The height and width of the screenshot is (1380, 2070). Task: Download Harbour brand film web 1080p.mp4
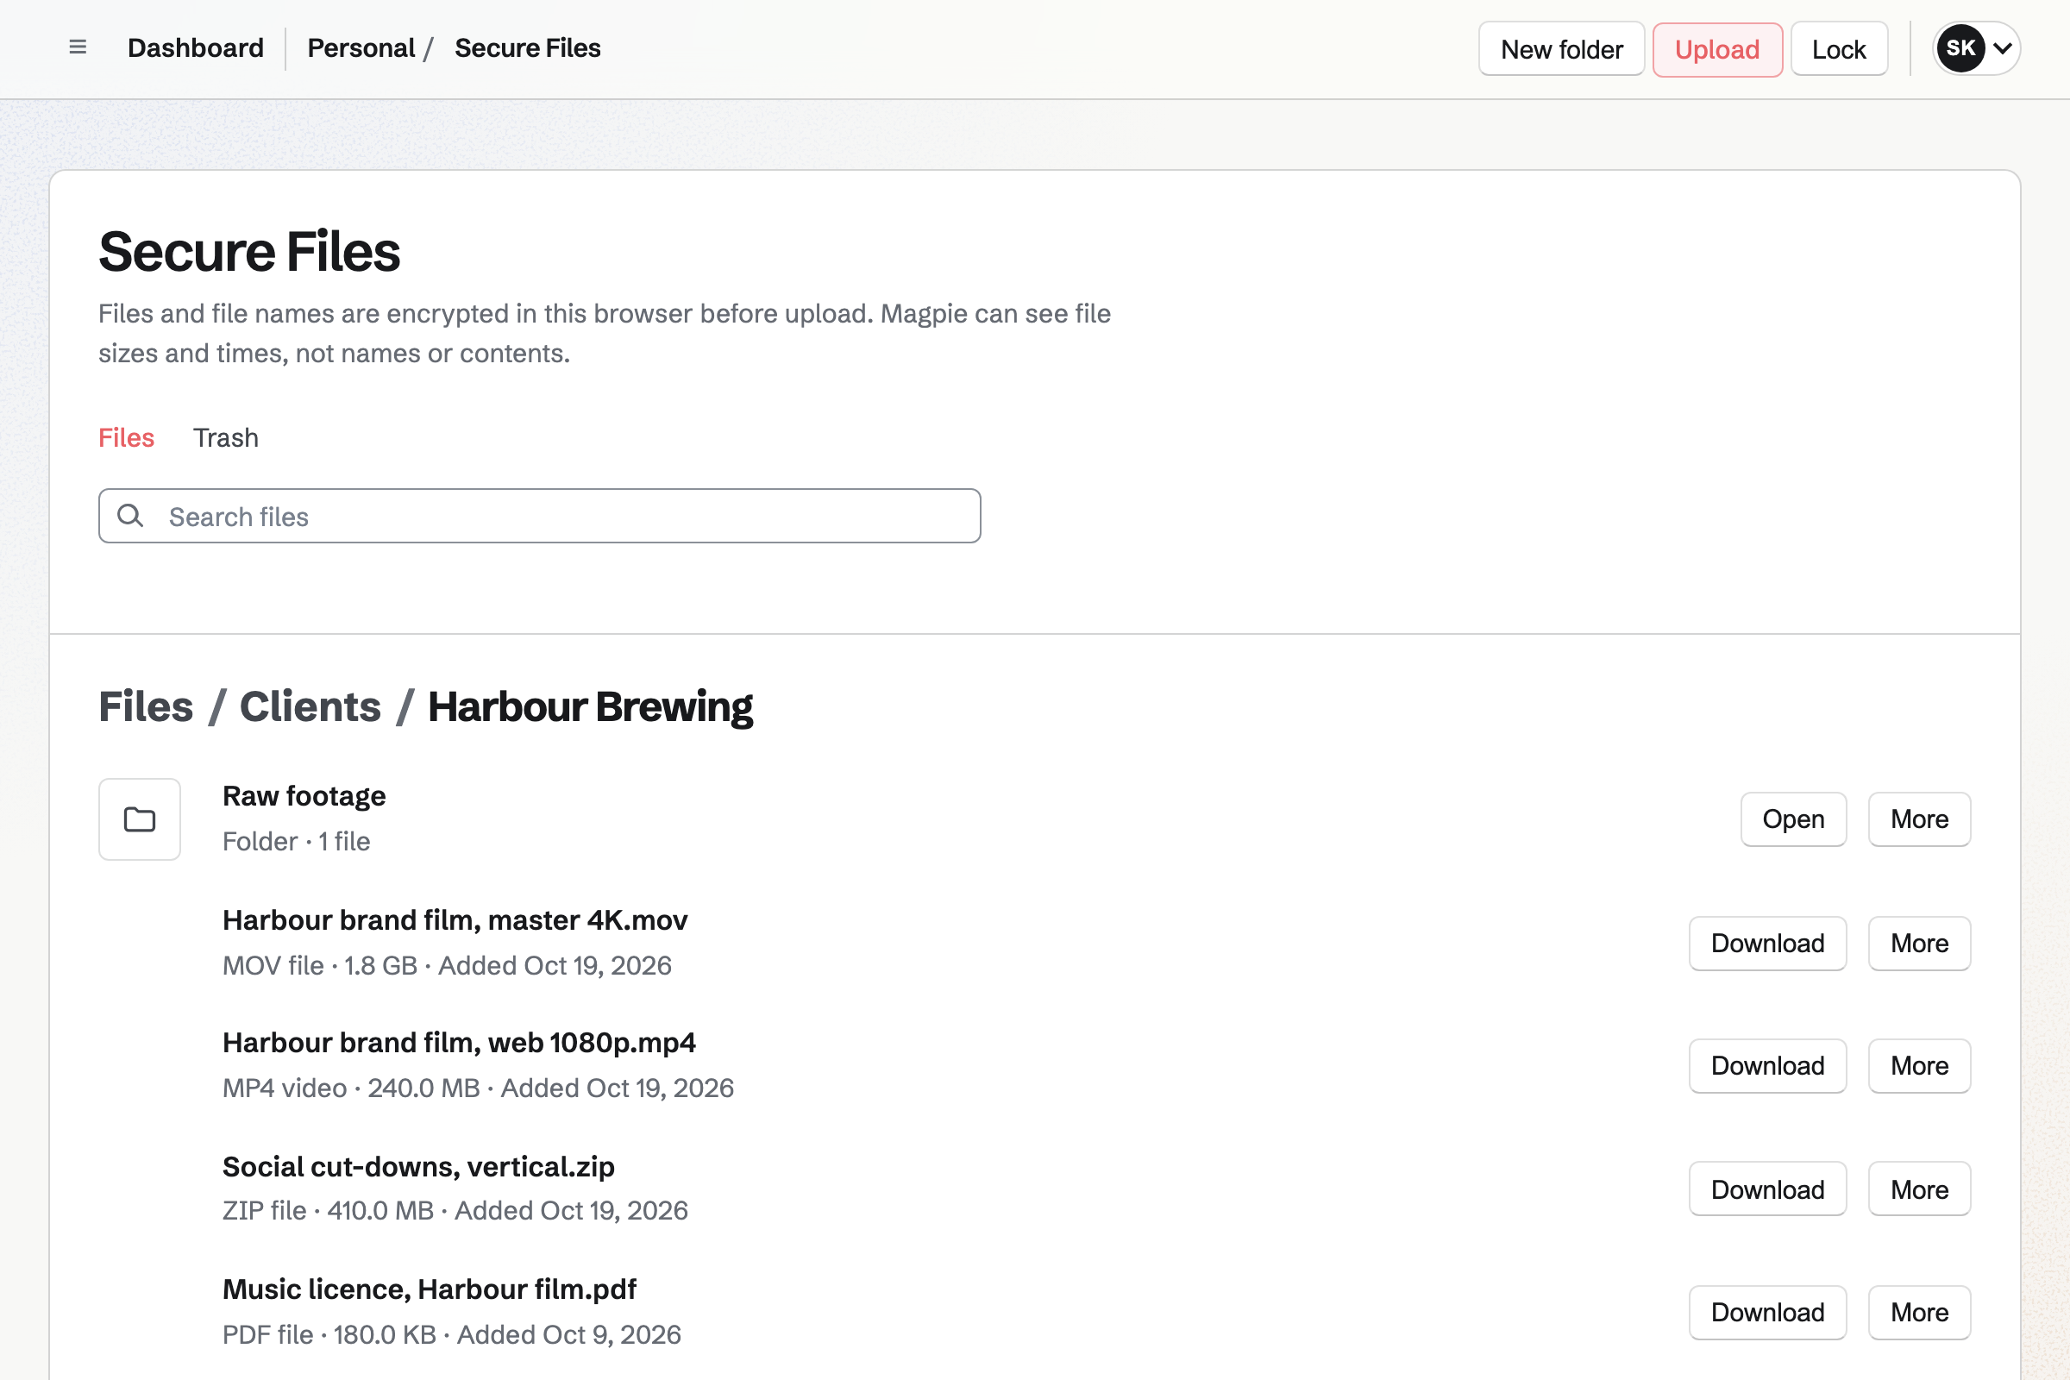point(1767,1066)
